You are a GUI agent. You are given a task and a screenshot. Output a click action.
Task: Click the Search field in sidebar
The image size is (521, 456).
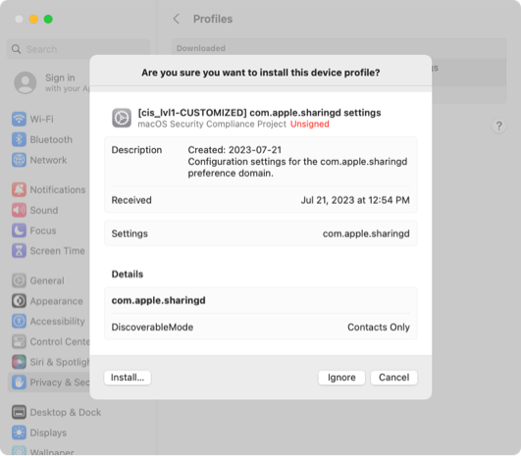point(78,49)
